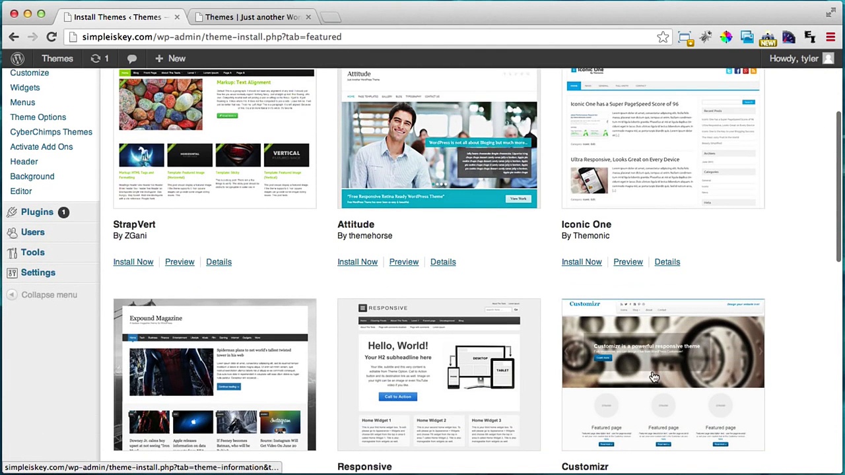This screenshot has width=845, height=475.
Task: Open Background in the sidebar
Action: (32, 176)
